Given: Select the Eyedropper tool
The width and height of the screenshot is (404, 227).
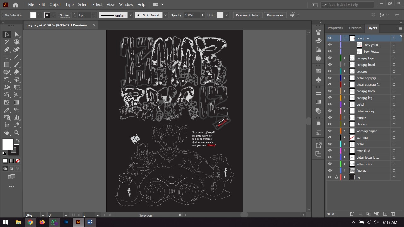Looking at the screenshot, I should [x=7, y=110].
